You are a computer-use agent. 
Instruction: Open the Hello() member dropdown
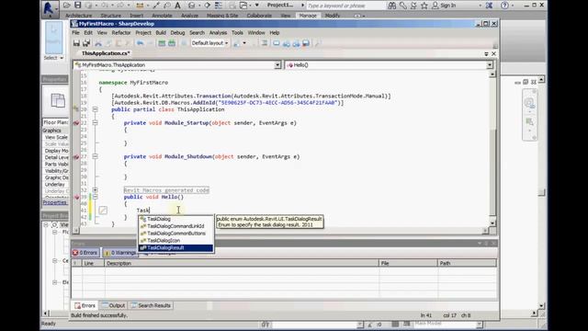pyautogui.click(x=490, y=65)
